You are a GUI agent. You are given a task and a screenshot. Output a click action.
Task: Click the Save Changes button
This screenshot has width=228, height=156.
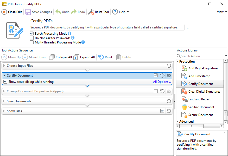(39, 12)
